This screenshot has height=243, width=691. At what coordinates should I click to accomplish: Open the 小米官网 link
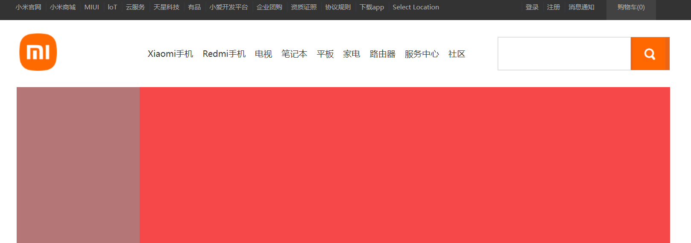tap(28, 7)
